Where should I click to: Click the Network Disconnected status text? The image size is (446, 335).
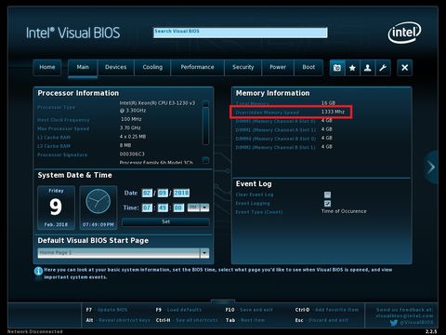34,331
